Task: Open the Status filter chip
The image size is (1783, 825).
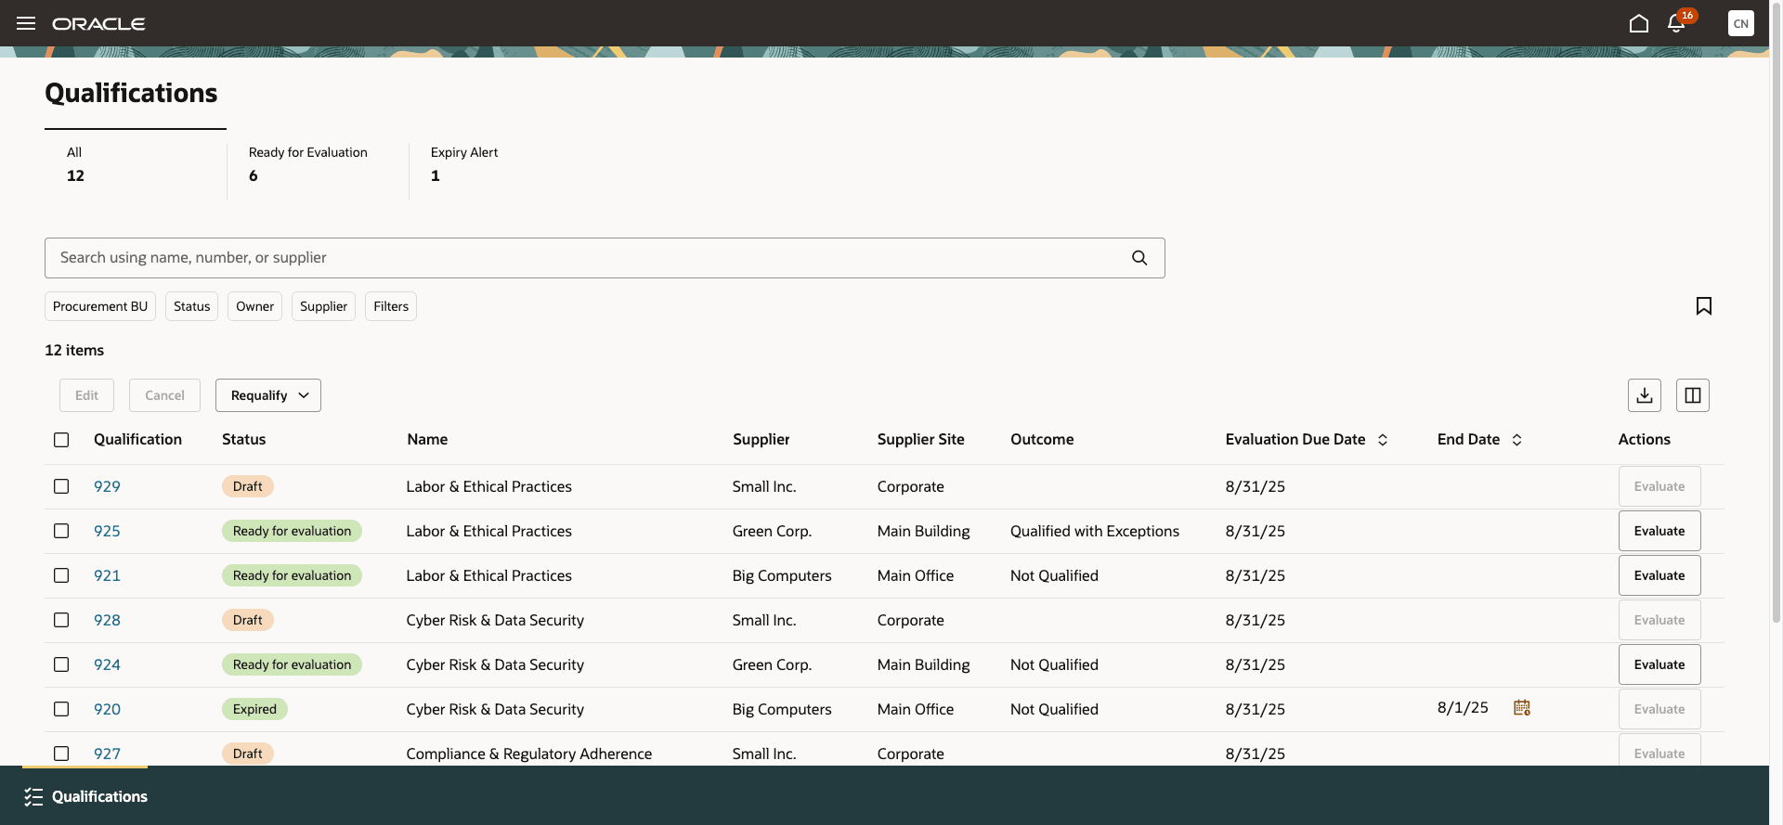Action: click(192, 306)
